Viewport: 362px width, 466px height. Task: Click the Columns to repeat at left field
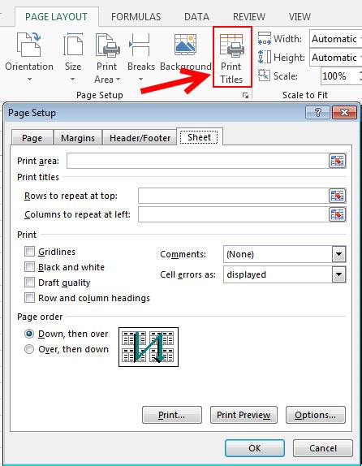(x=233, y=214)
